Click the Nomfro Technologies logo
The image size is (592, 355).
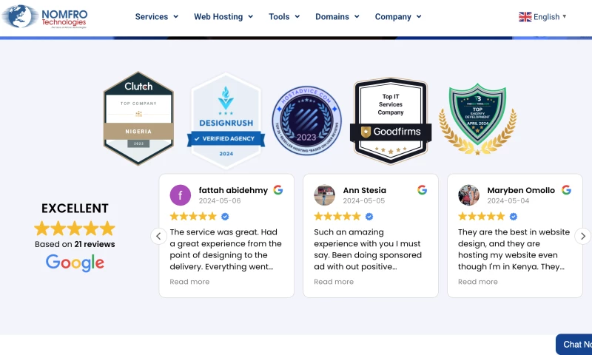click(x=46, y=16)
